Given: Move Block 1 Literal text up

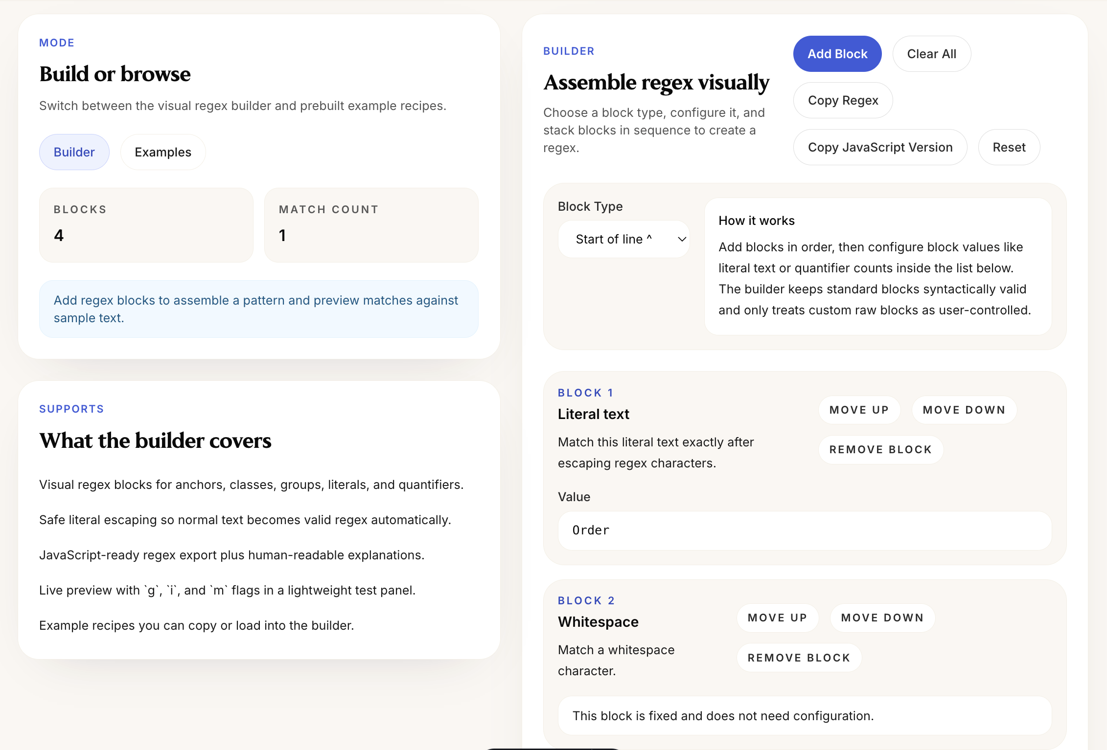Looking at the screenshot, I should 859,410.
